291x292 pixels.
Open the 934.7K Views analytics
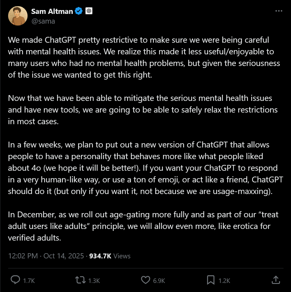point(110,256)
